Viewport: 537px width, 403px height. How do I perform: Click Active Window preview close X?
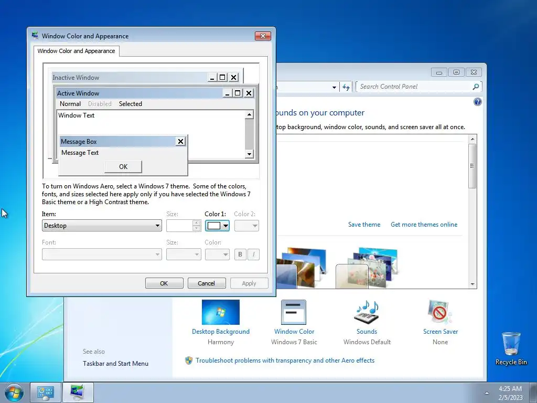point(249,93)
